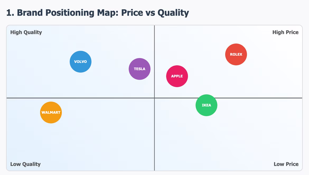Screen dimensions: 309x175
Task: Click the green IKEA circle
Action: 206,105
